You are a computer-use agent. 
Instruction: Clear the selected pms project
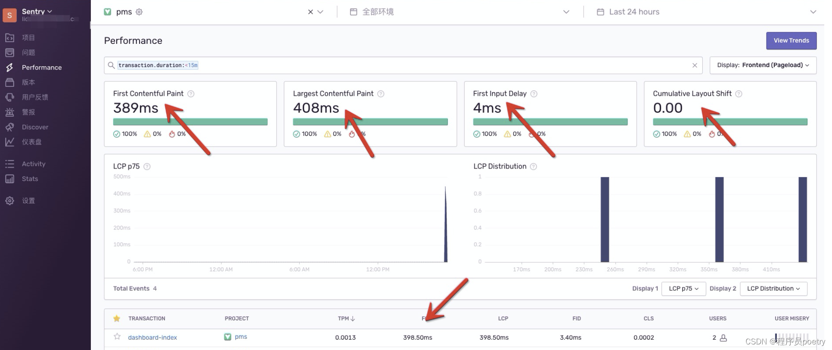[310, 12]
